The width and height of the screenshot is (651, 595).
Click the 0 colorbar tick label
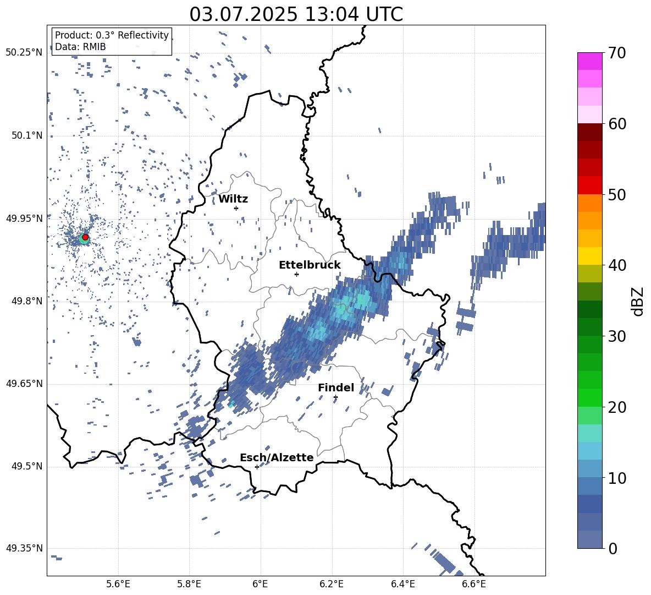tap(613, 548)
